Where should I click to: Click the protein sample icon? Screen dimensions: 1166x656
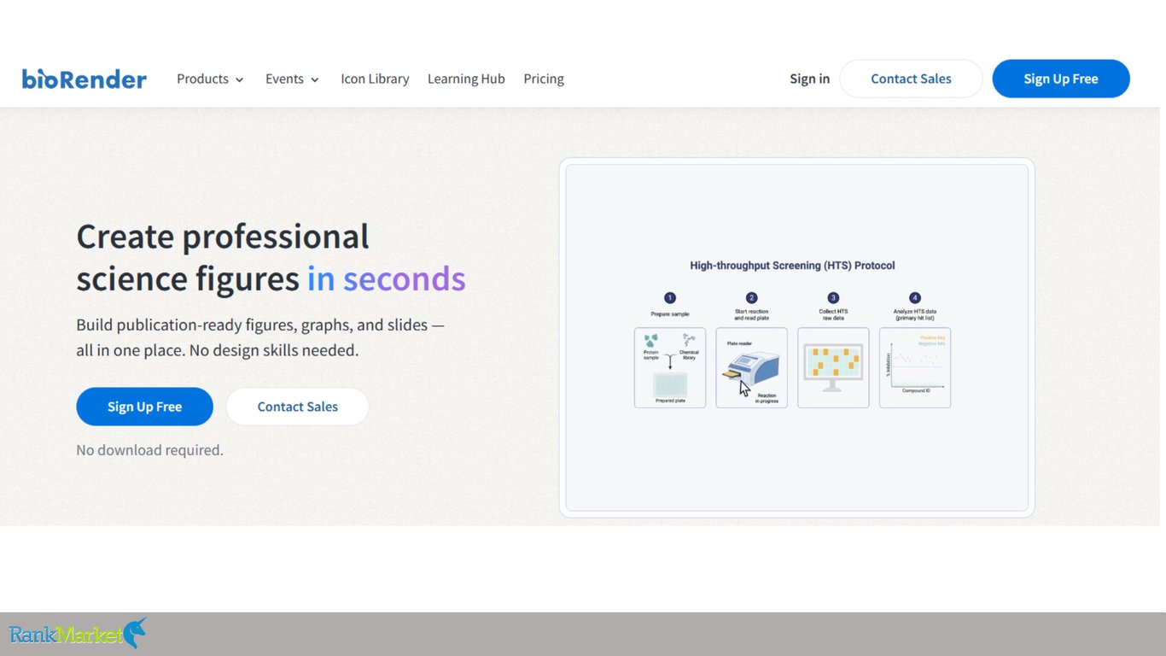click(651, 341)
